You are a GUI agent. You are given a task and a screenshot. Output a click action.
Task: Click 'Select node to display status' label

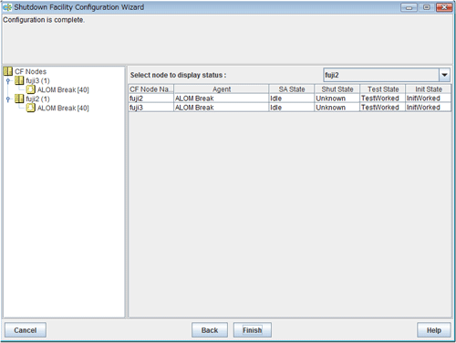[x=178, y=75]
